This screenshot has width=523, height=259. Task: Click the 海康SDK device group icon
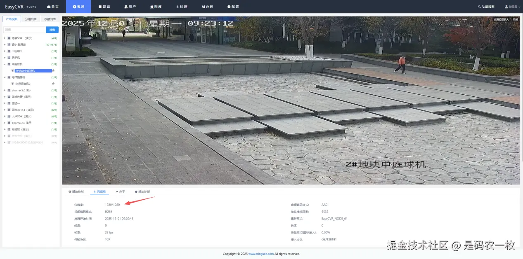9,38
